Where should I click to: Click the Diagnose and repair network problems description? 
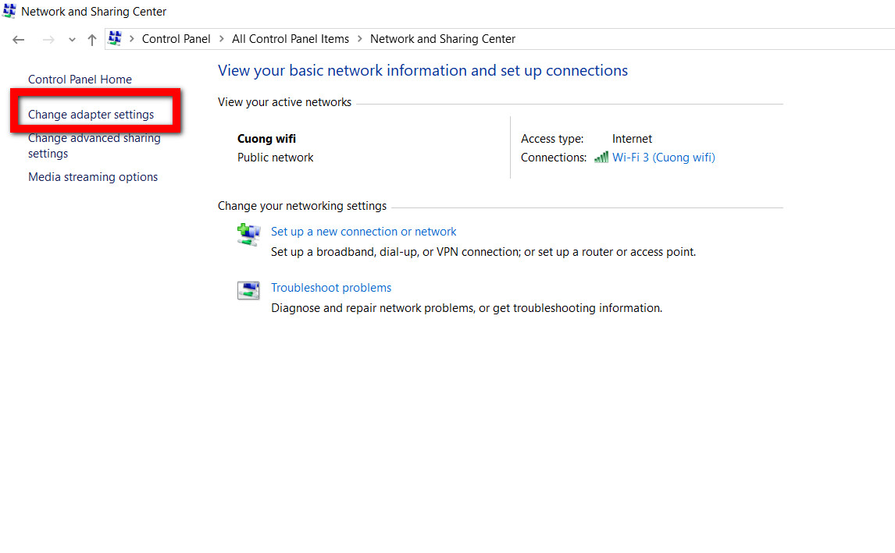(466, 308)
